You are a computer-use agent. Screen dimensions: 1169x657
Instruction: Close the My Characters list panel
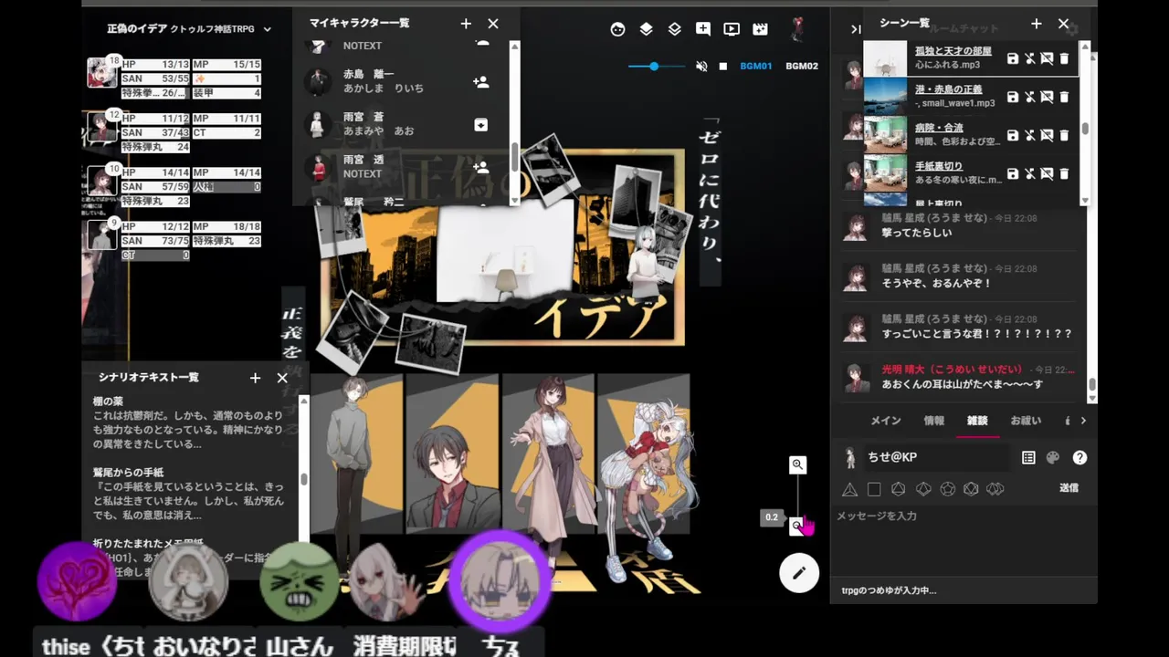pos(493,24)
